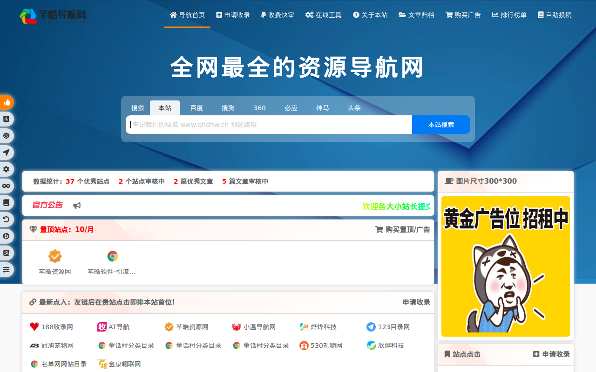This screenshot has height=372, width=596.
Task: Click the 申请收录 link above the site list
Action: click(416, 302)
